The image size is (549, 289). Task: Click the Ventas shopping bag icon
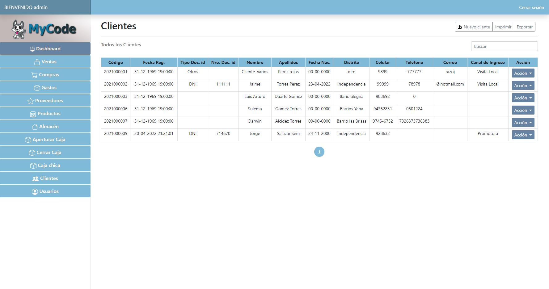pyautogui.click(x=37, y=62)
